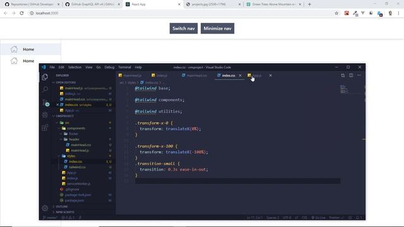Open the Go menu
The width and height of the screenshot is (404, 227).
pos(98,67)
